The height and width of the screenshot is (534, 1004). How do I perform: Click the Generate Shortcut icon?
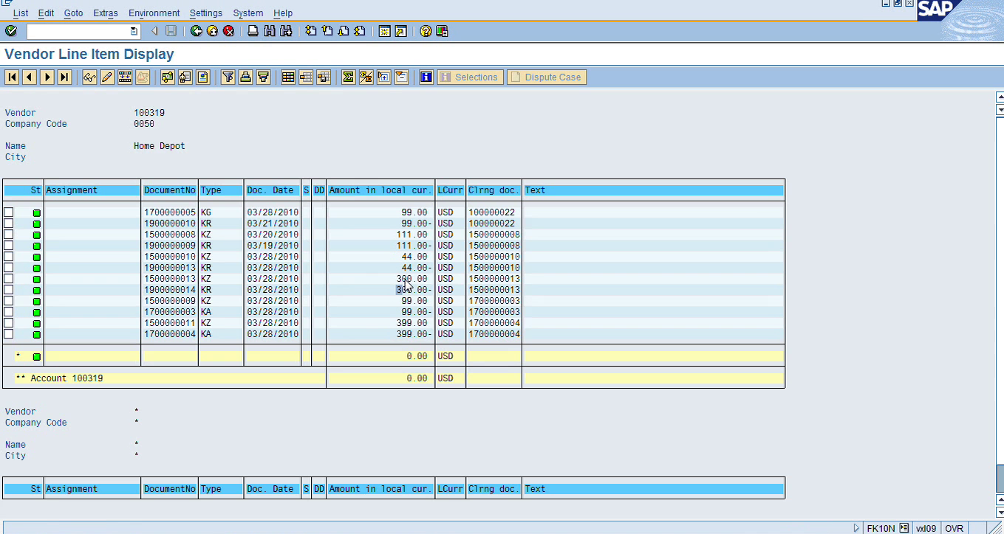click(x=400, y=31)
